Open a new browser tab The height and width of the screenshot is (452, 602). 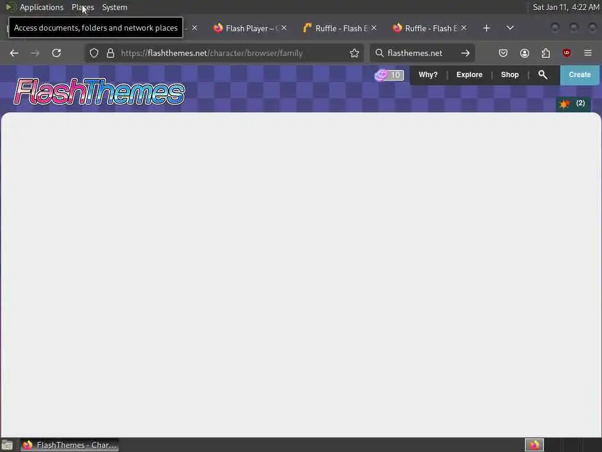486,28
